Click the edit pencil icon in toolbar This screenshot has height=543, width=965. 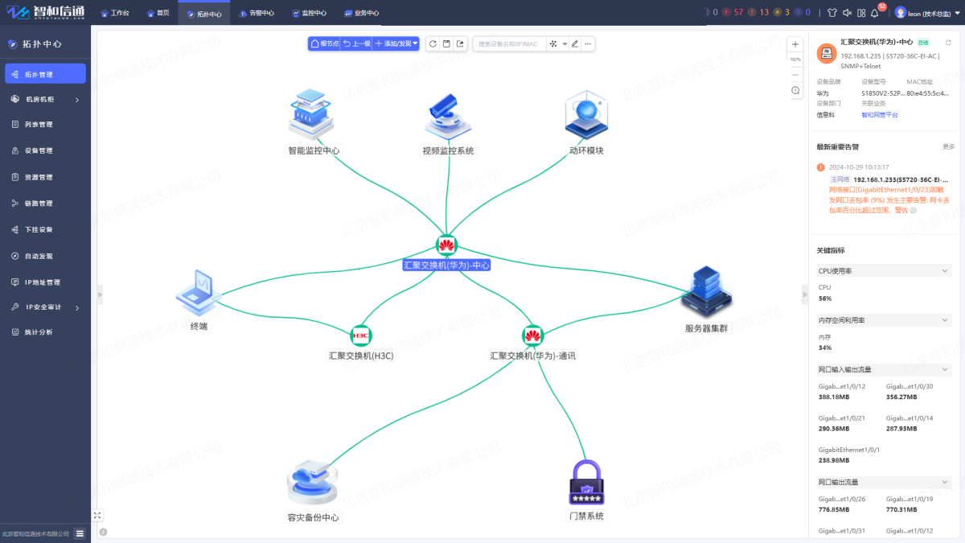tap(575, 43)
